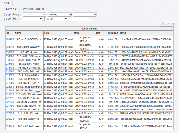The image size is (179, 133).
Task: Open game ID 318323 link
Action: (x=10, y=75)
